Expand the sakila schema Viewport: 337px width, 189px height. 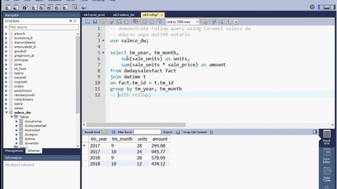pyautogui.click(x=6, y=104)
